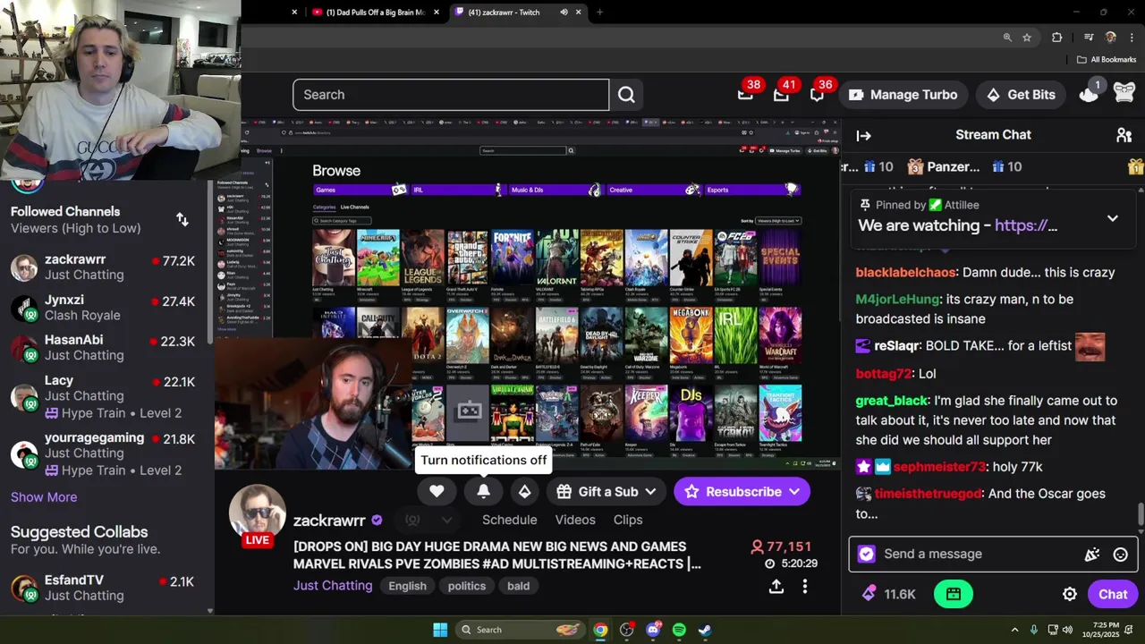The image size is (1145, 644).
Task: Open HasanAbi in followed channels
Action: click(x=107, y=347)
